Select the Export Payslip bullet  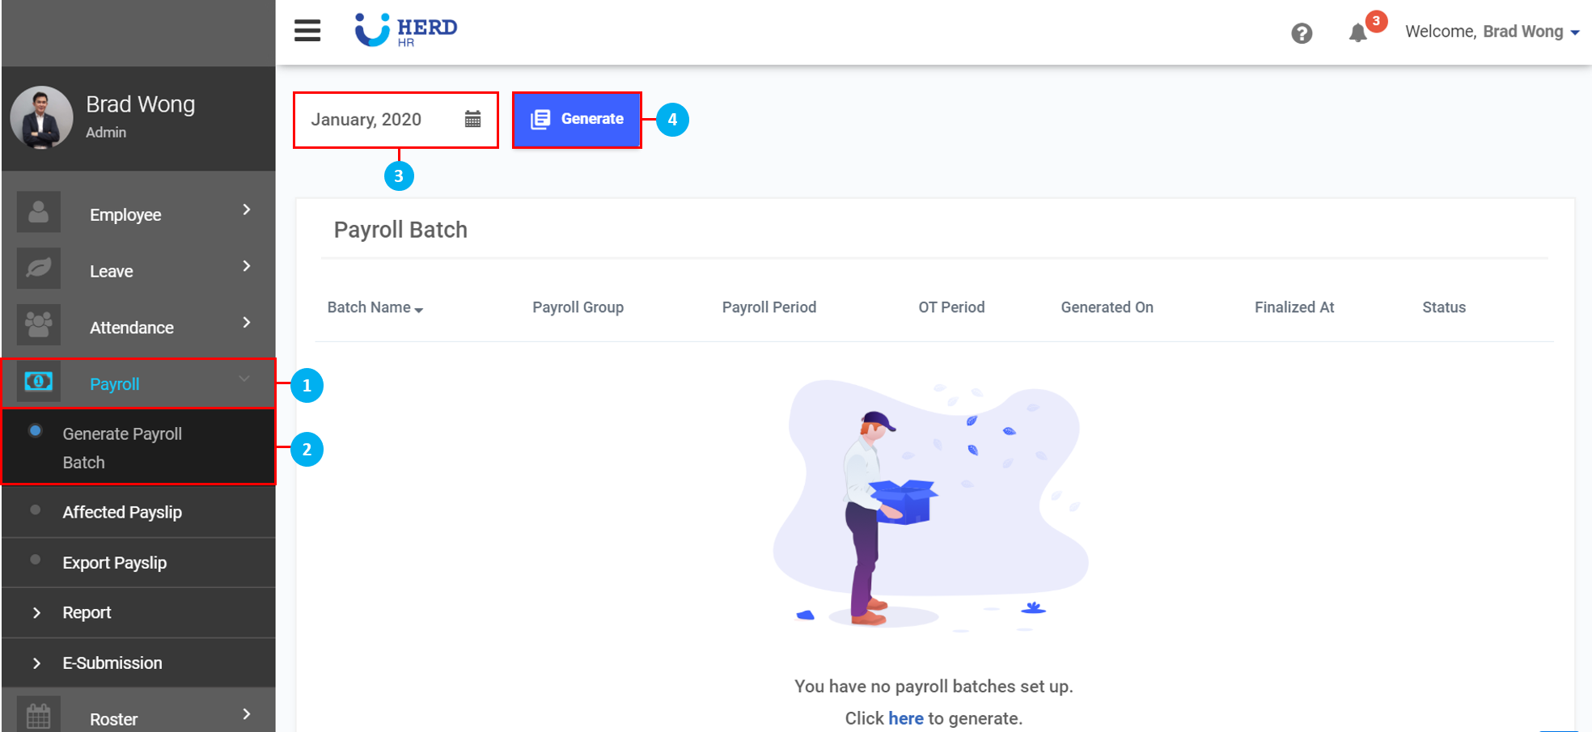(x=36, y=560)
